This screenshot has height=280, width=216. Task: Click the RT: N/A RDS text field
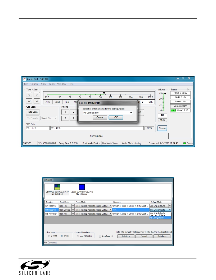point(97,128)
